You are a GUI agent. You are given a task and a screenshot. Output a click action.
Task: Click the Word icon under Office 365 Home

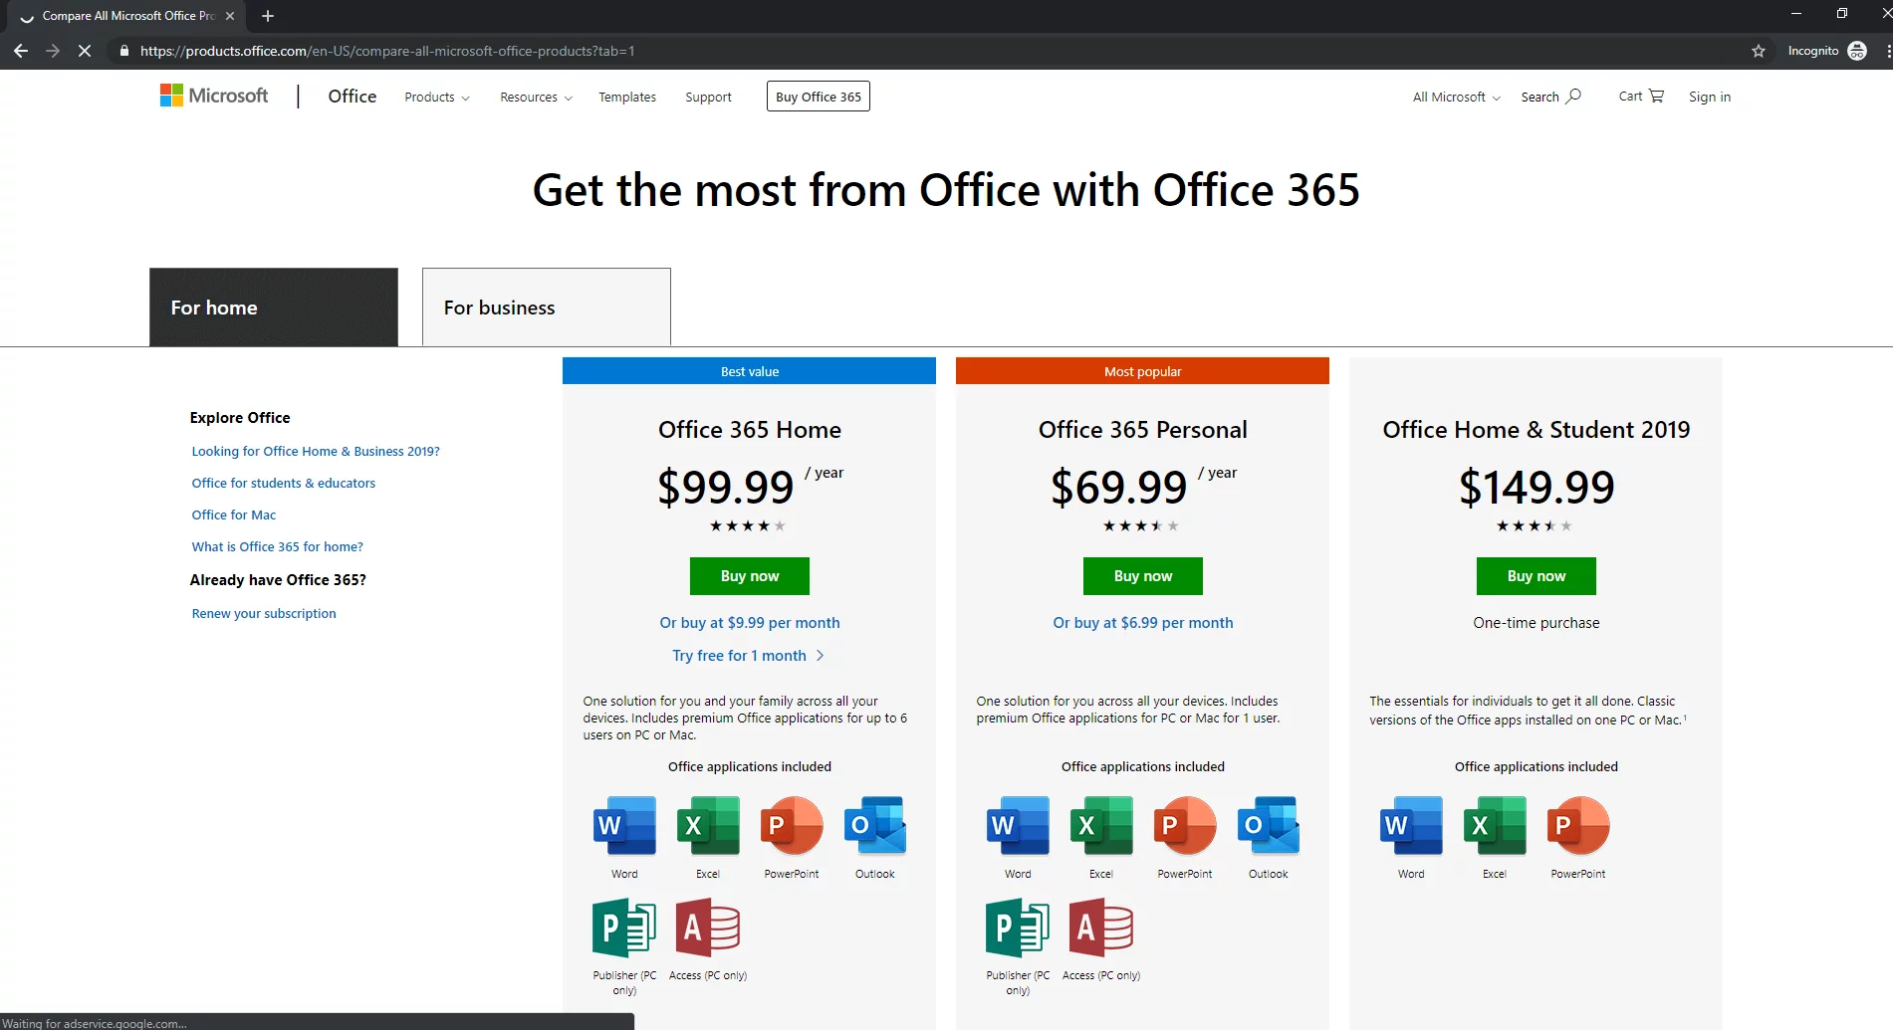click(x=624, y=826)
